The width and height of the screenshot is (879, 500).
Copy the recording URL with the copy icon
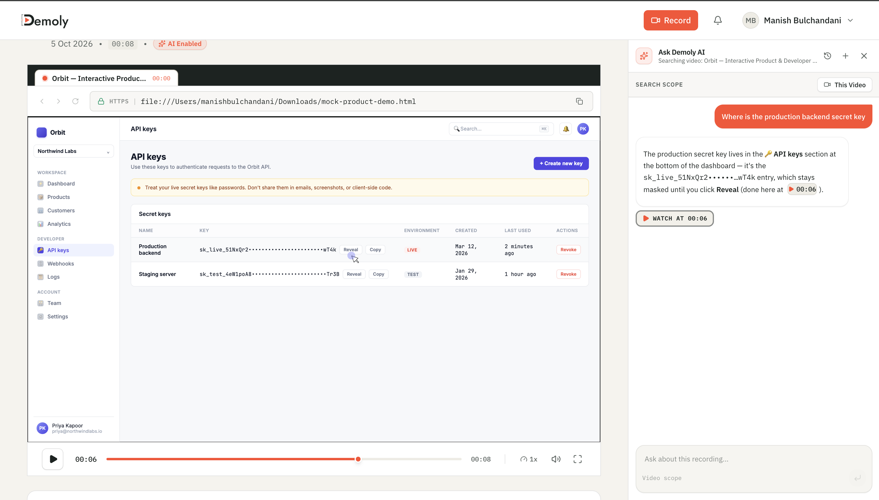coord(579,101)
